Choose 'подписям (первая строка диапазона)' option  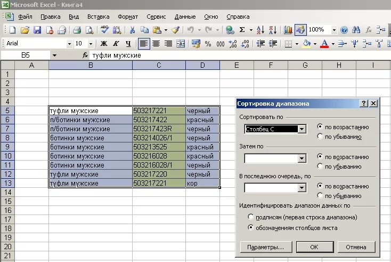click(x=250, y=217)
